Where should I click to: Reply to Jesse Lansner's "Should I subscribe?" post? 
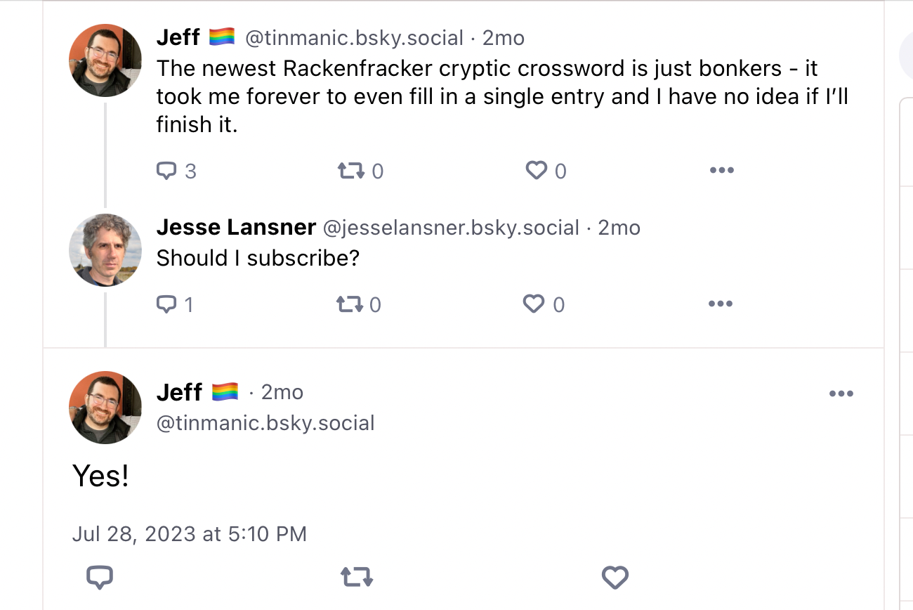click(x=166, y=304)
